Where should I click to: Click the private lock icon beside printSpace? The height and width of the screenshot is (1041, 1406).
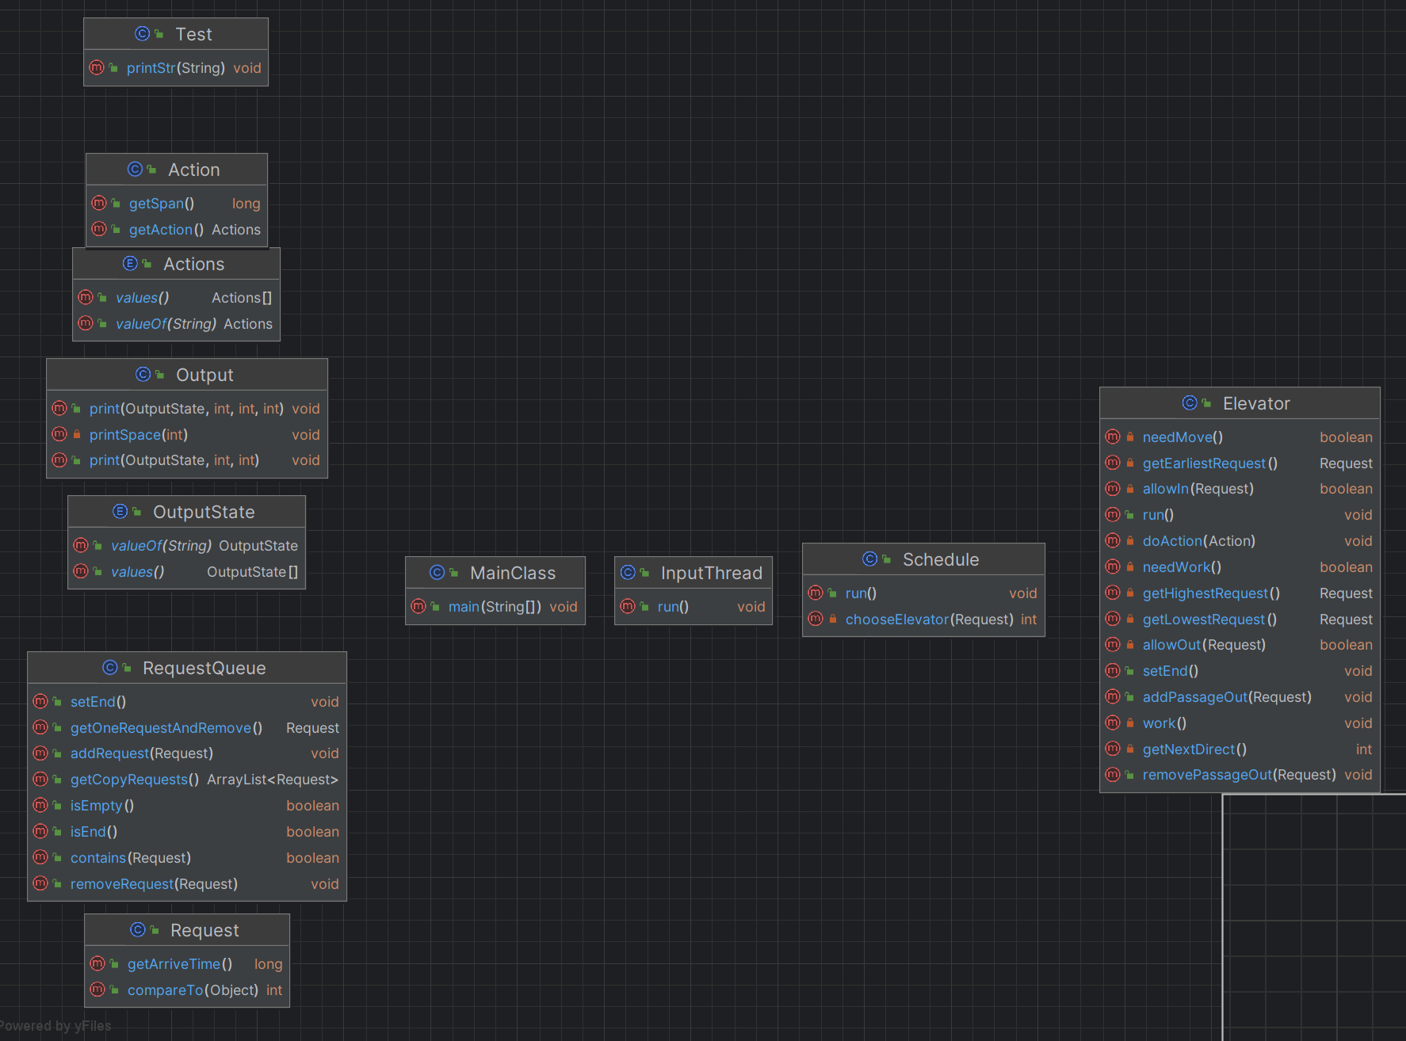pos(77,434)
